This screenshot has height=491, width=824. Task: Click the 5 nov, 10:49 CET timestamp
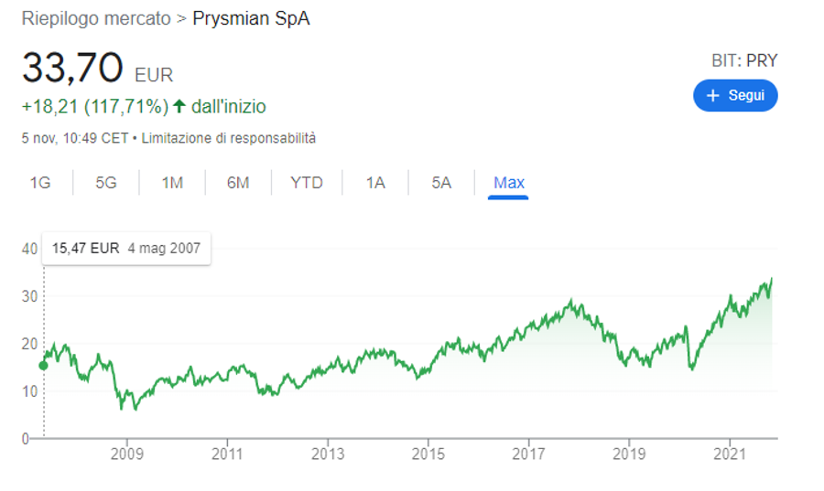point(75,138)
